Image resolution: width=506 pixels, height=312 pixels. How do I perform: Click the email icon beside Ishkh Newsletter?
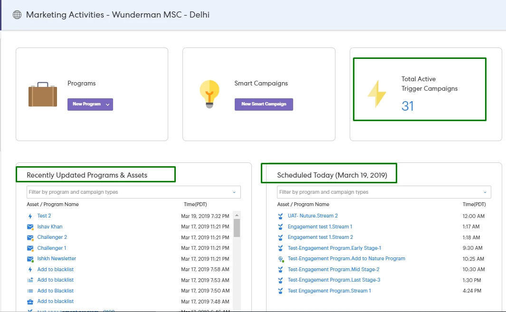tap(30, 259)
